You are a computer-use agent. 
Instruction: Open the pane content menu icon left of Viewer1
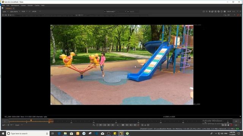pos(3,8)
